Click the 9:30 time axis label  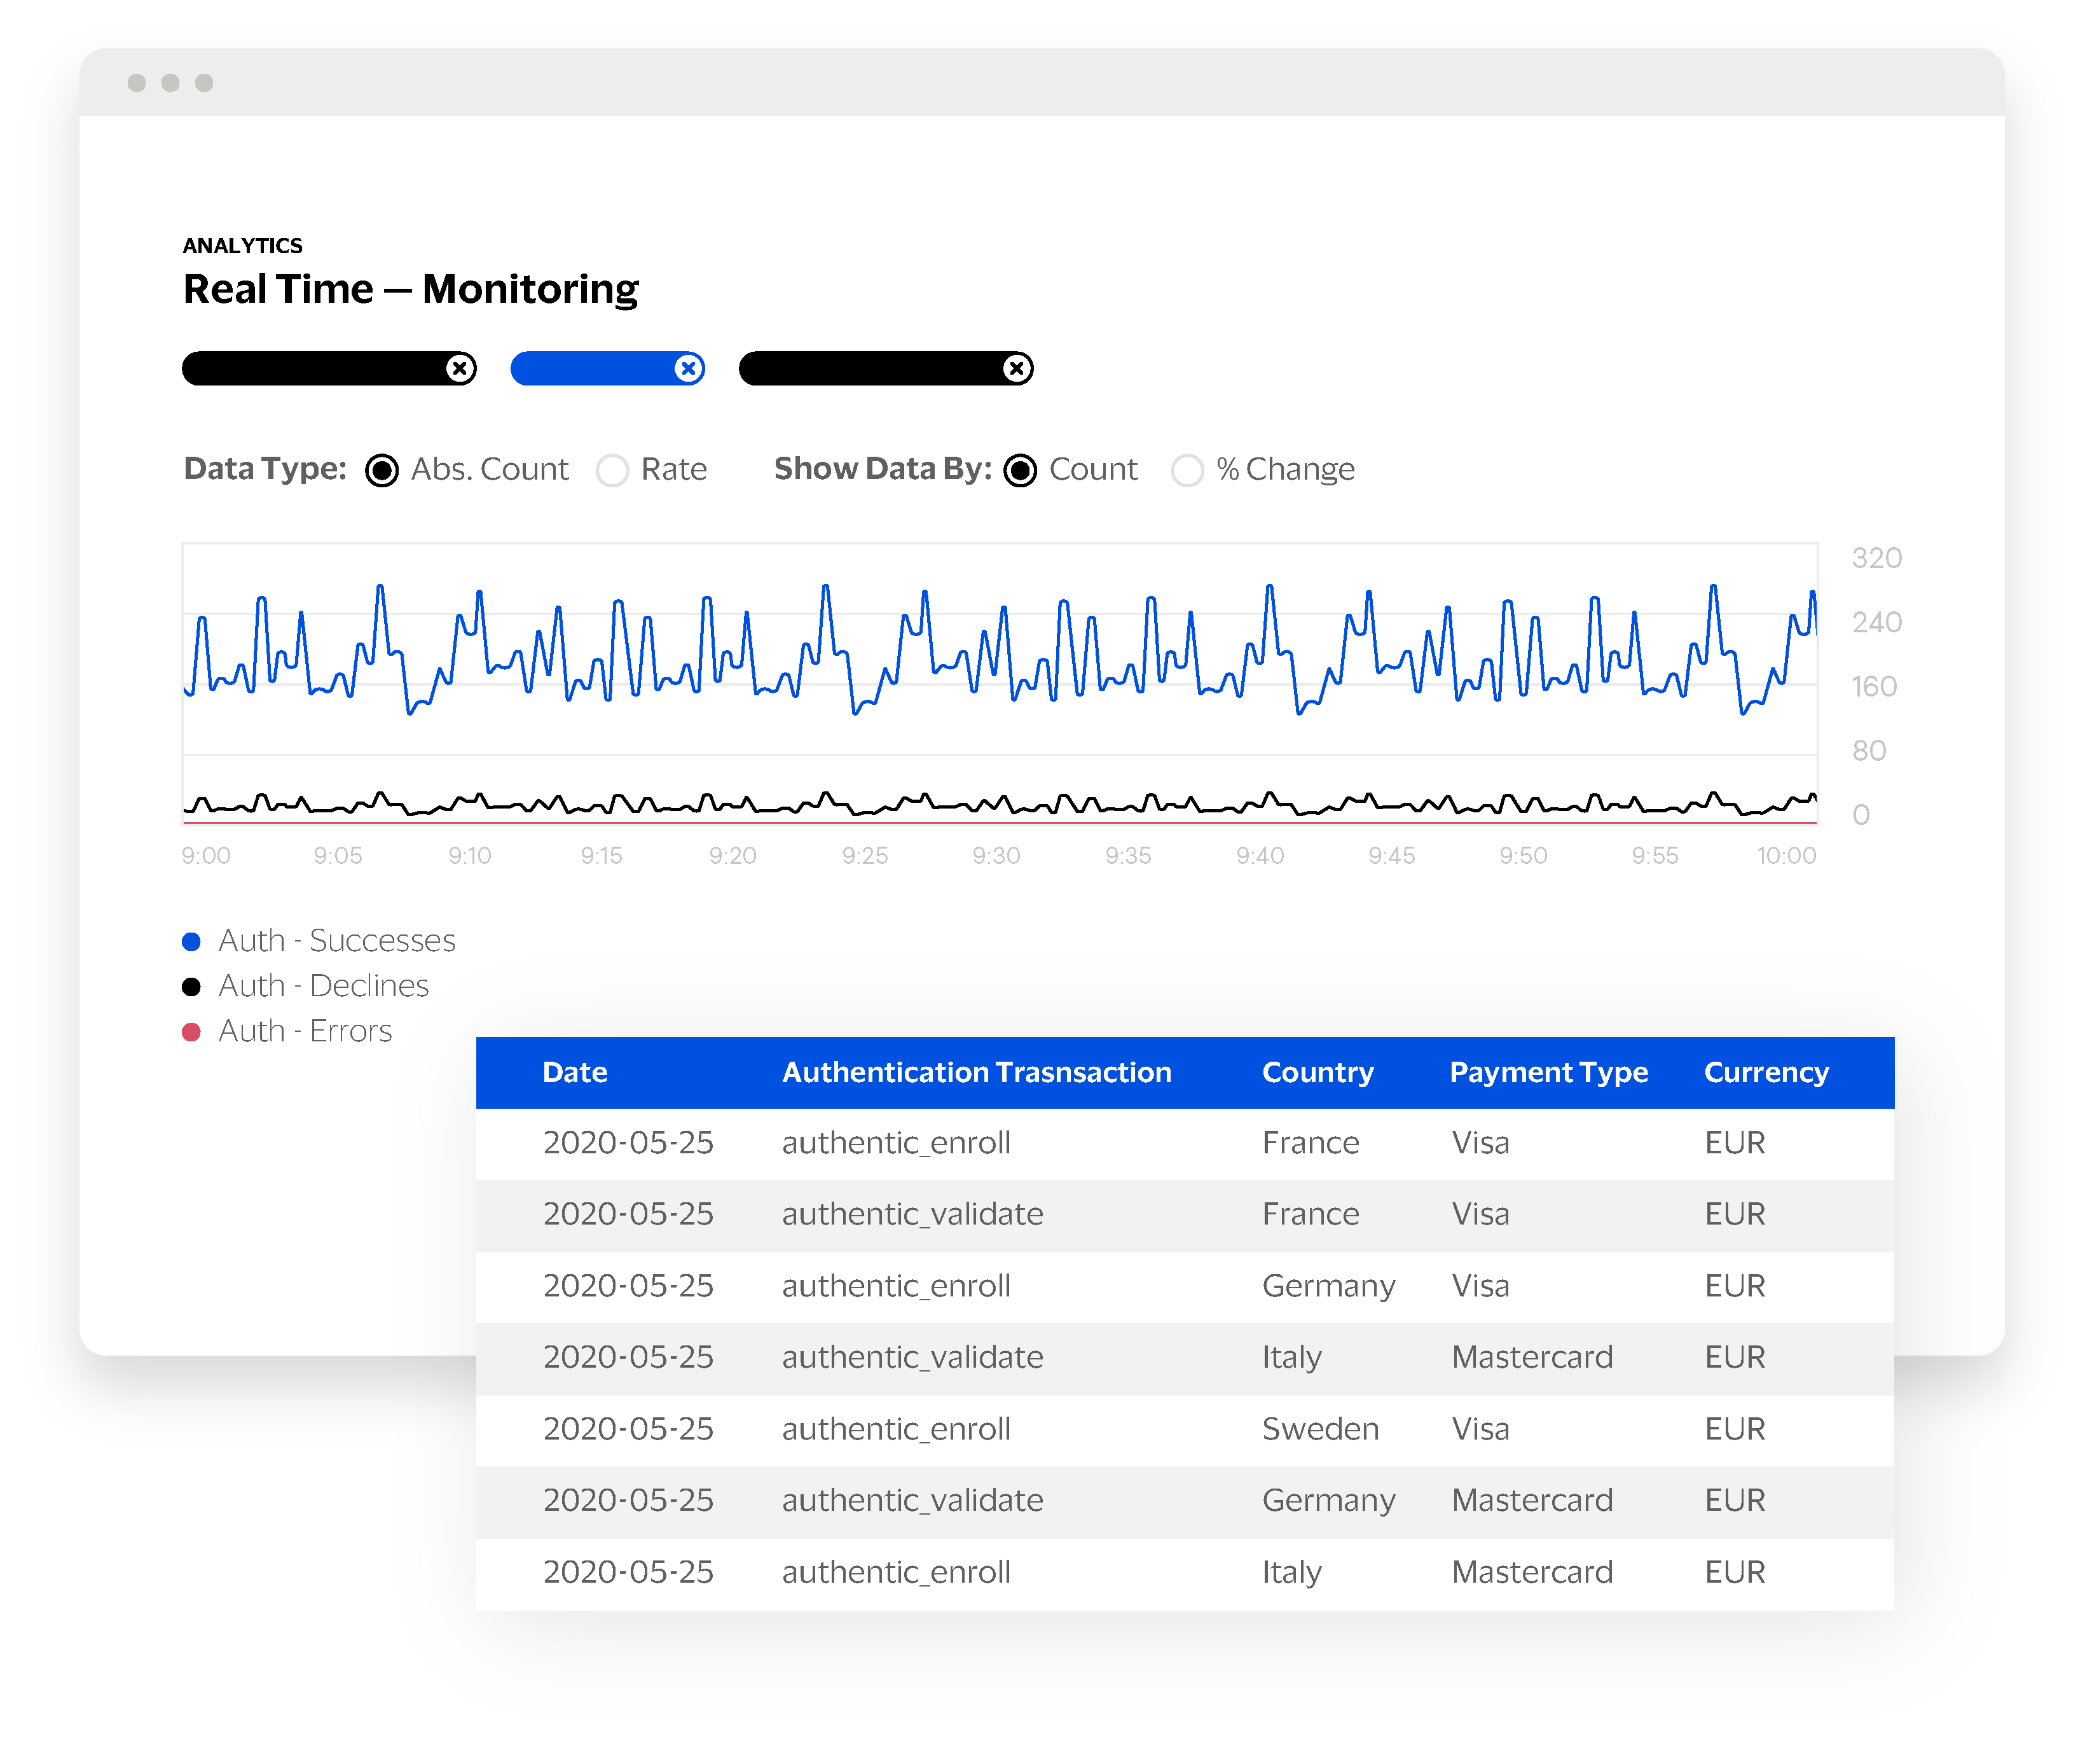pyautogui.click(x=996, y=856)
